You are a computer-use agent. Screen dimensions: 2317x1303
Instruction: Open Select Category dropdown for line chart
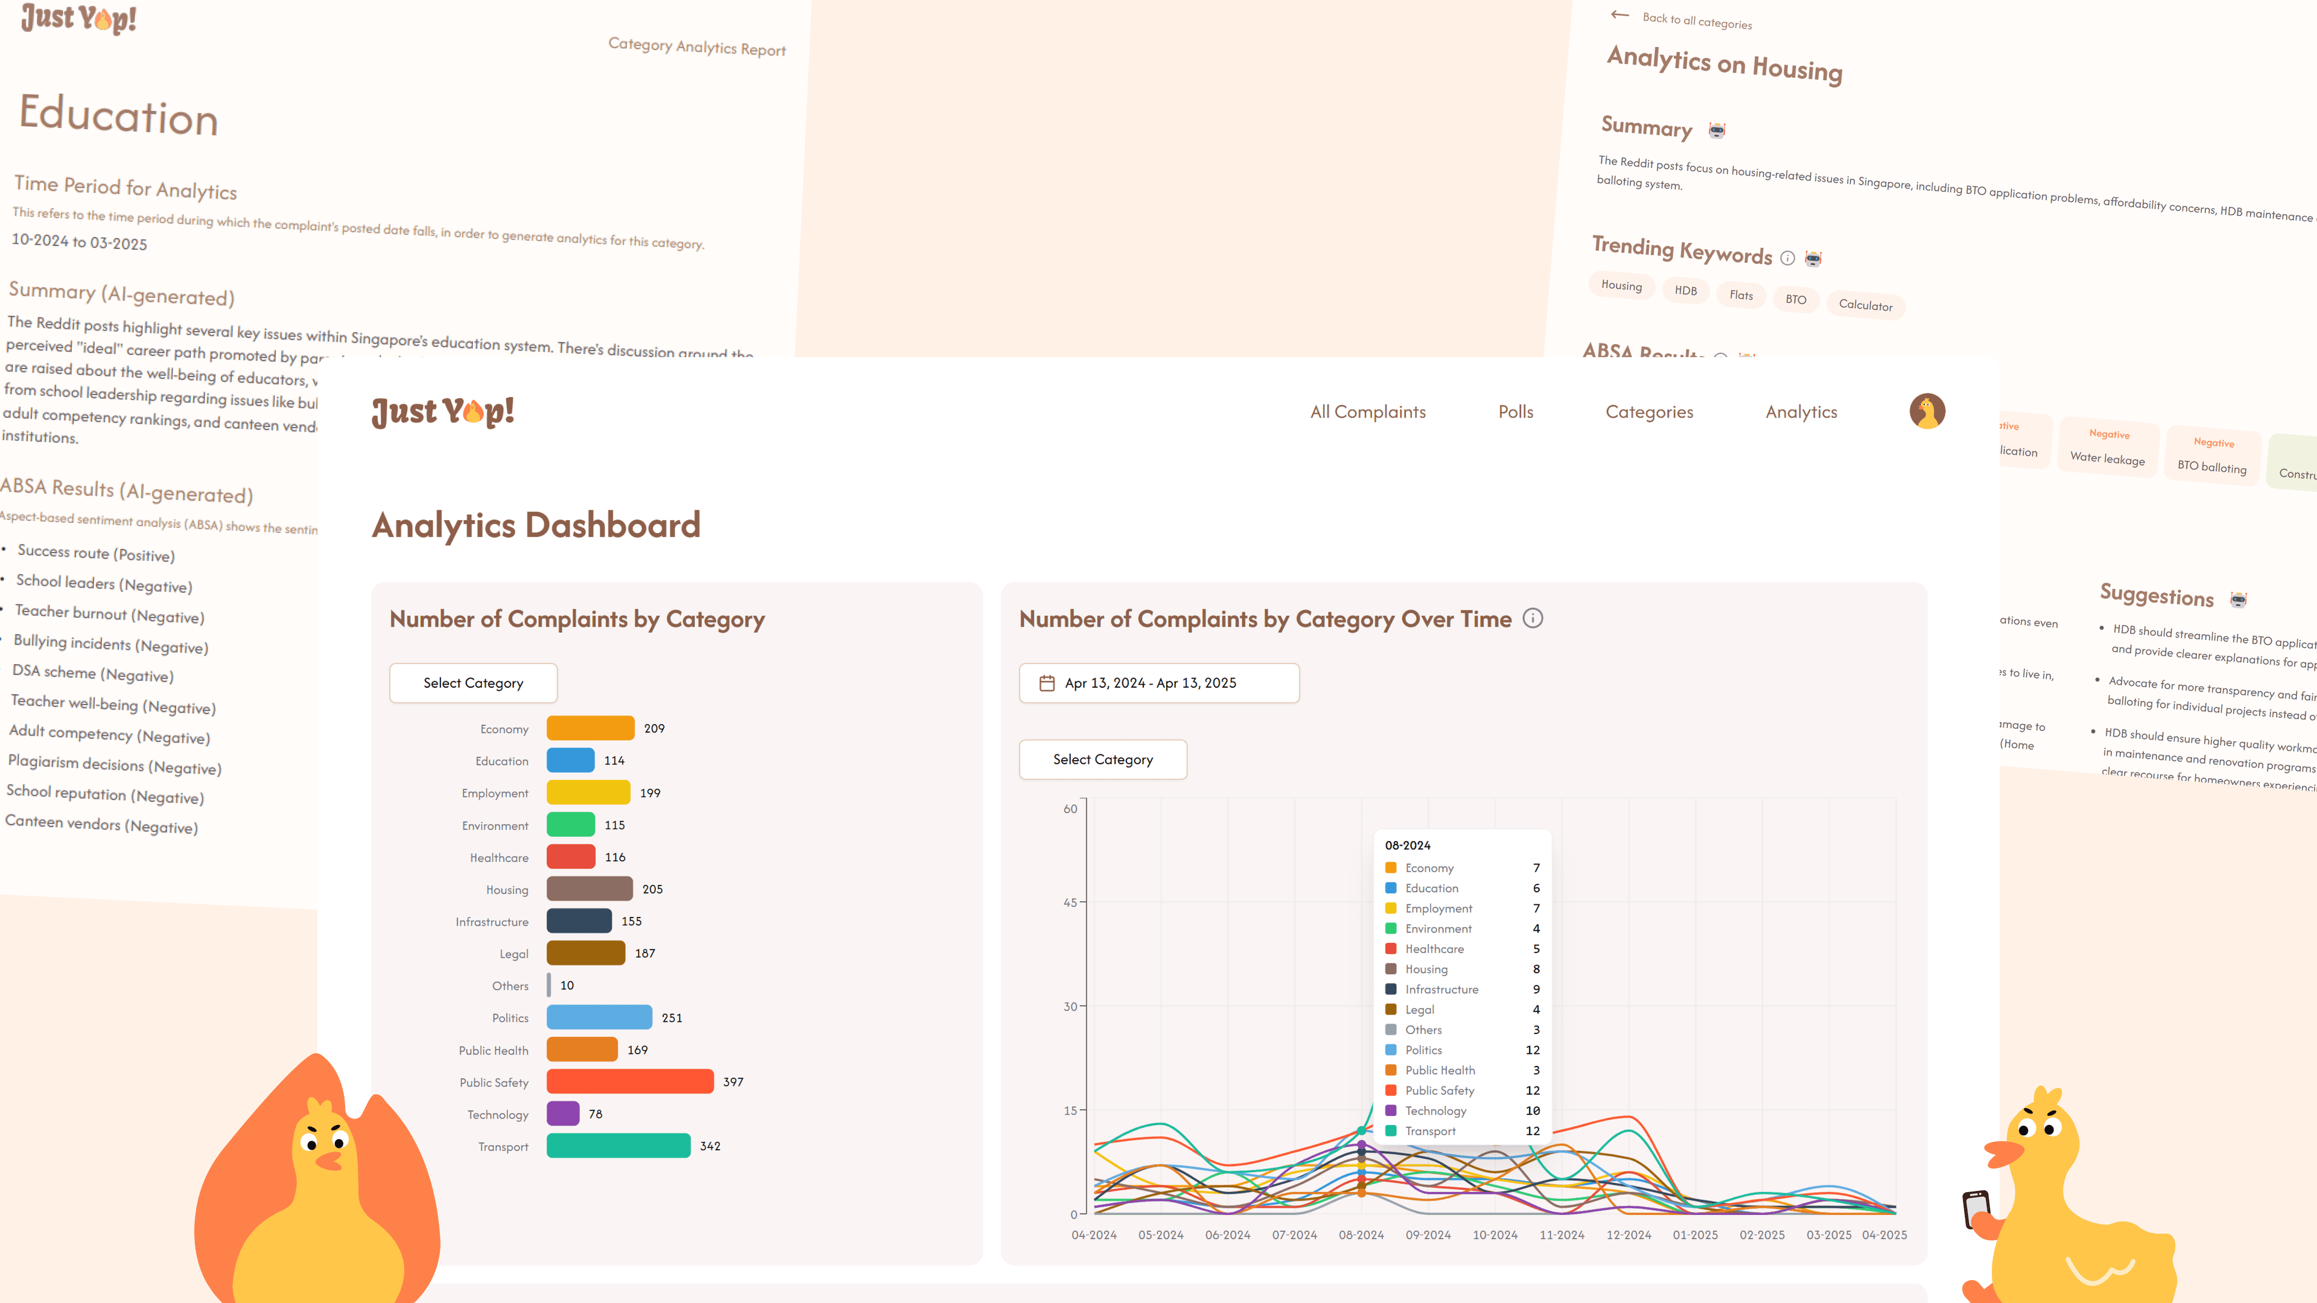[x=1103, y=760]
